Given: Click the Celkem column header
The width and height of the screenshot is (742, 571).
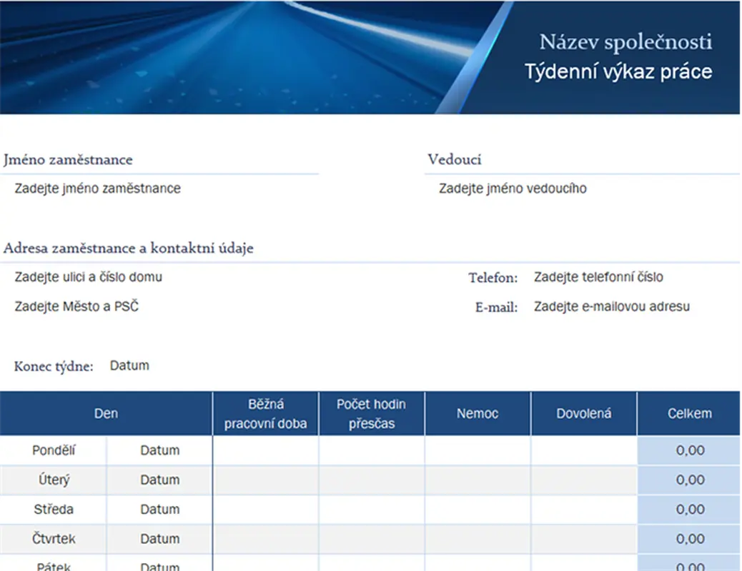Looking at the screenshot, I should tap(688, 413).
